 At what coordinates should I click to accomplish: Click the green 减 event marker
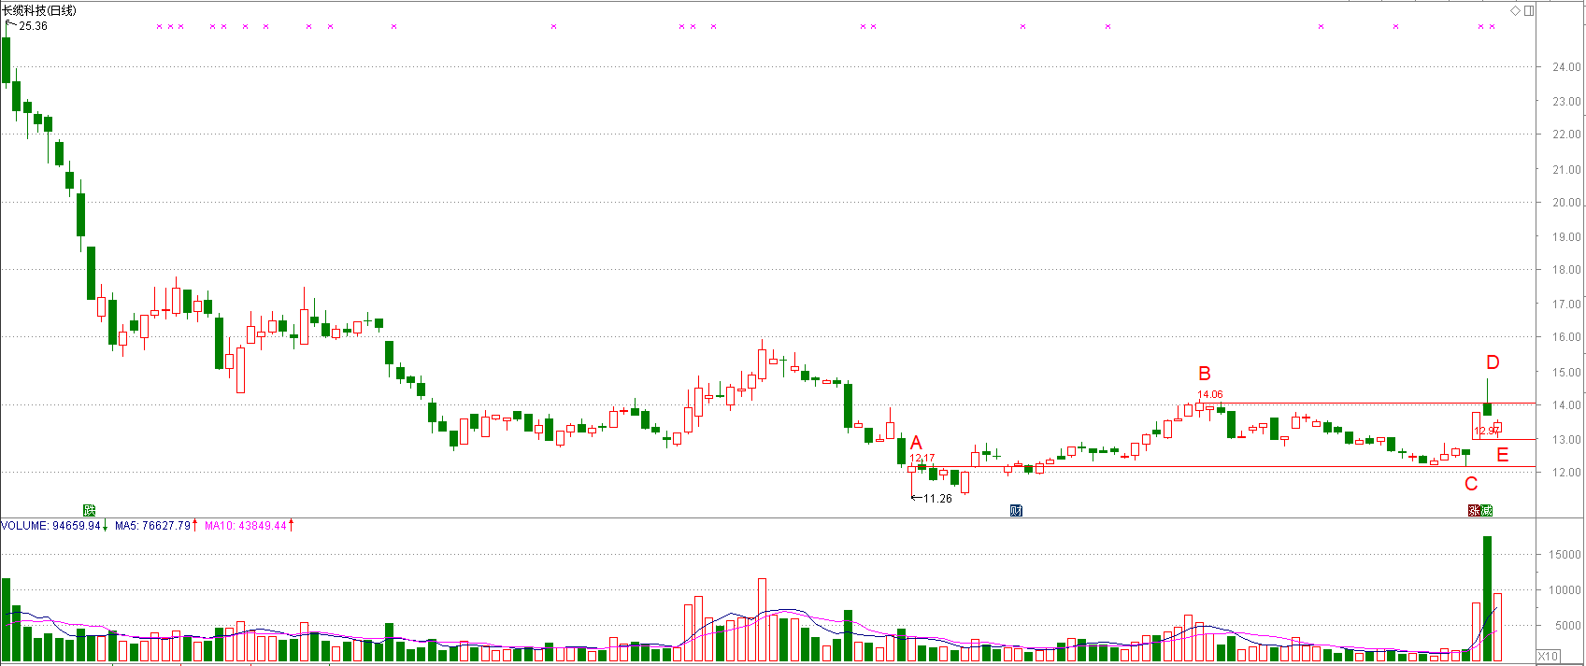[1487, 510]
